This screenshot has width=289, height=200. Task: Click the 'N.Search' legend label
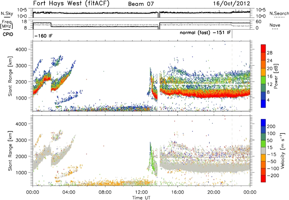[x=279, y=13]
